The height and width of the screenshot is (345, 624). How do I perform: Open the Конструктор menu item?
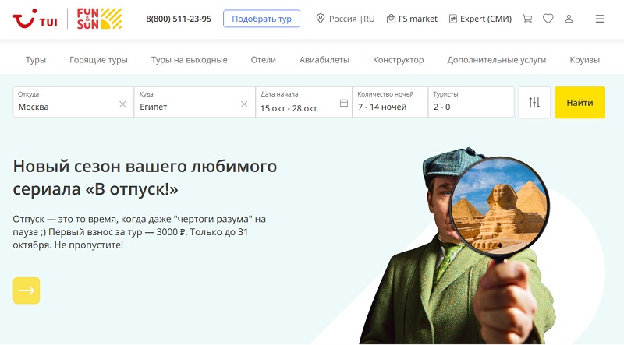pos(399,60)
